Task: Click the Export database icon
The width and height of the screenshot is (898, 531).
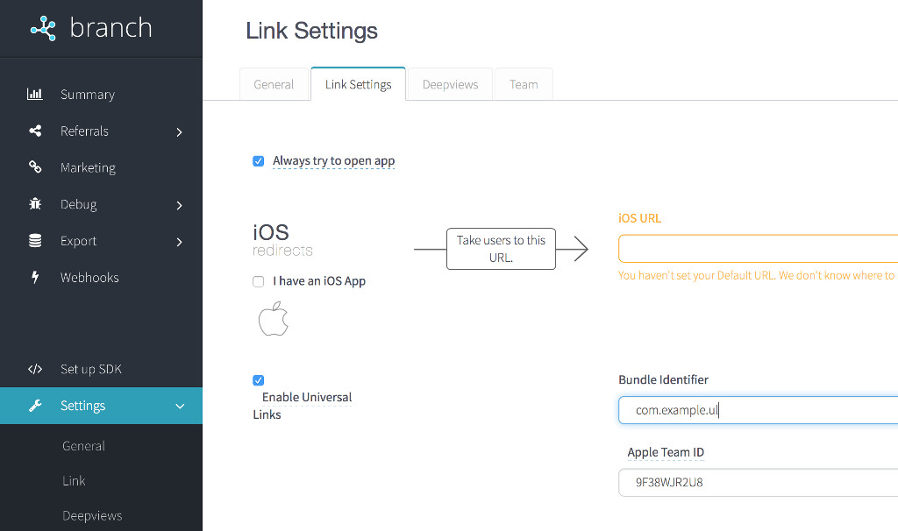Action: (x=35, y=241)
